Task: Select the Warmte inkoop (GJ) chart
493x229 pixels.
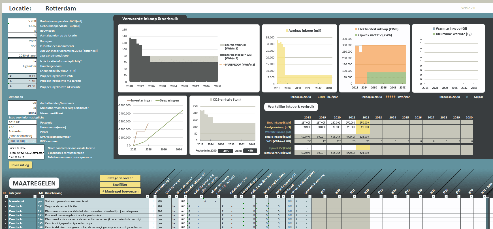Action: click(449, 58)
